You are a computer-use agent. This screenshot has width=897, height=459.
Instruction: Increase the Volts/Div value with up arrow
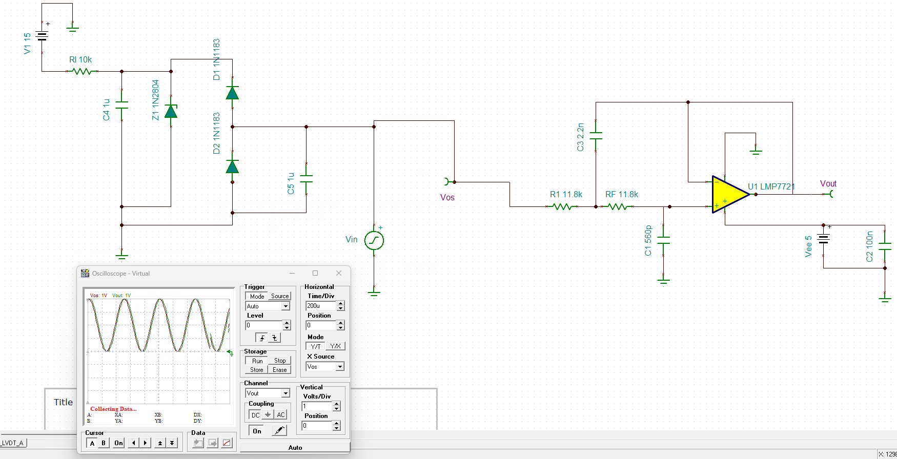337,404
